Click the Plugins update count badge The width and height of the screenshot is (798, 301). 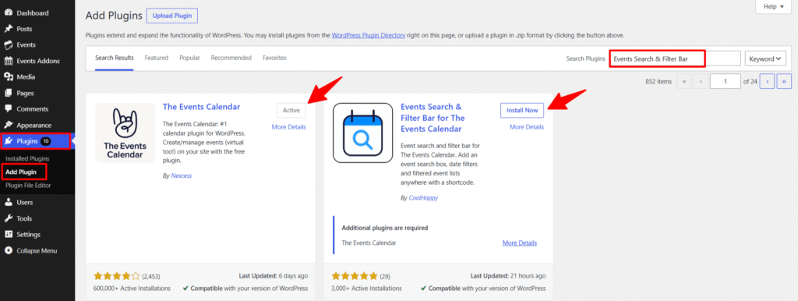[46, 141]
